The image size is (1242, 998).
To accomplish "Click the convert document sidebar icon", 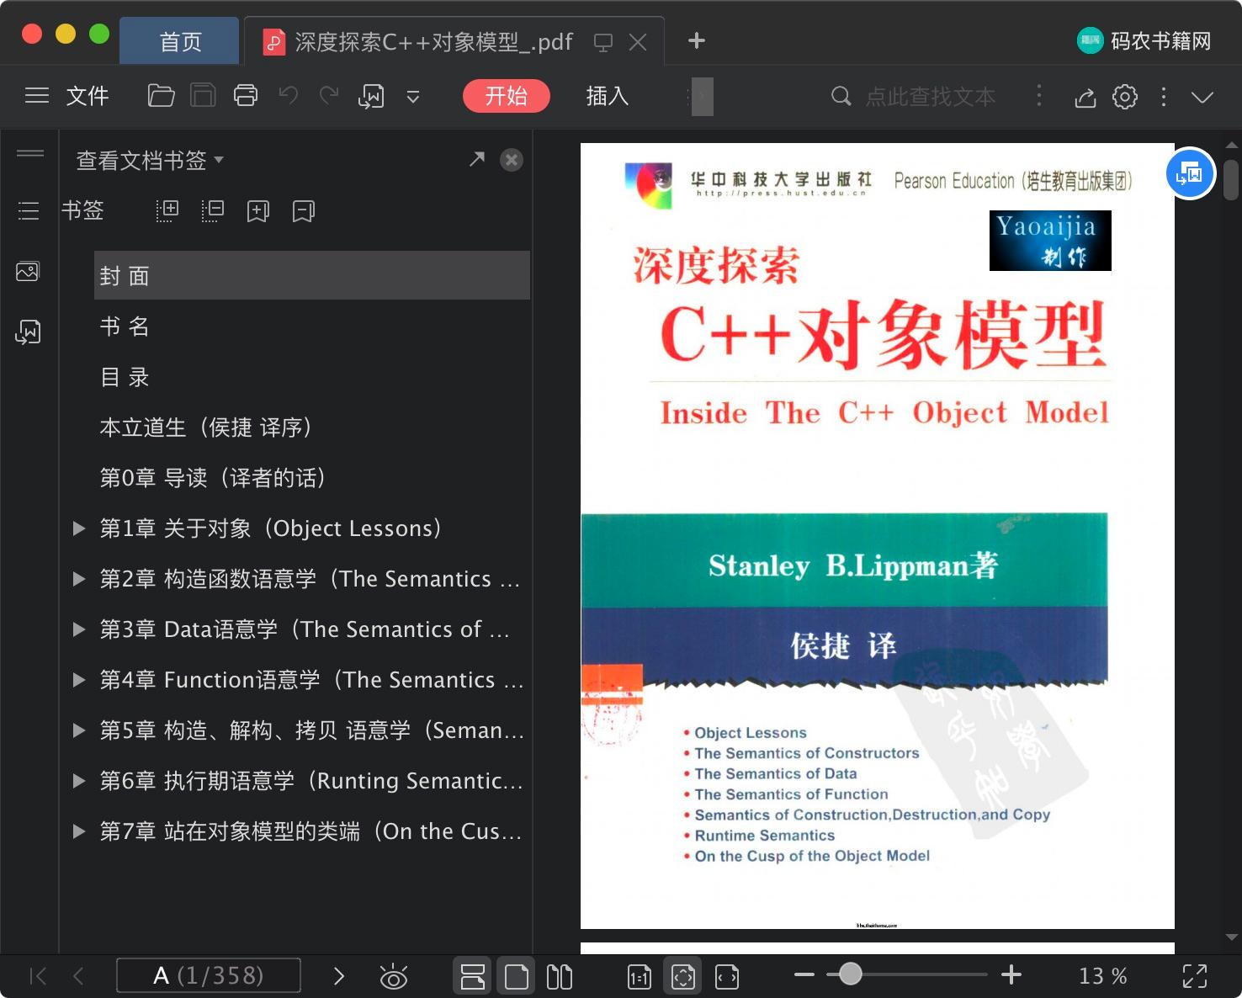I will [28, 332].
